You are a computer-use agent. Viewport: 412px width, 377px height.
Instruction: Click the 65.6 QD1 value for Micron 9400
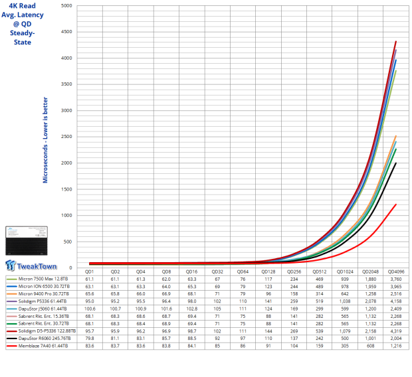click(90, 294)
